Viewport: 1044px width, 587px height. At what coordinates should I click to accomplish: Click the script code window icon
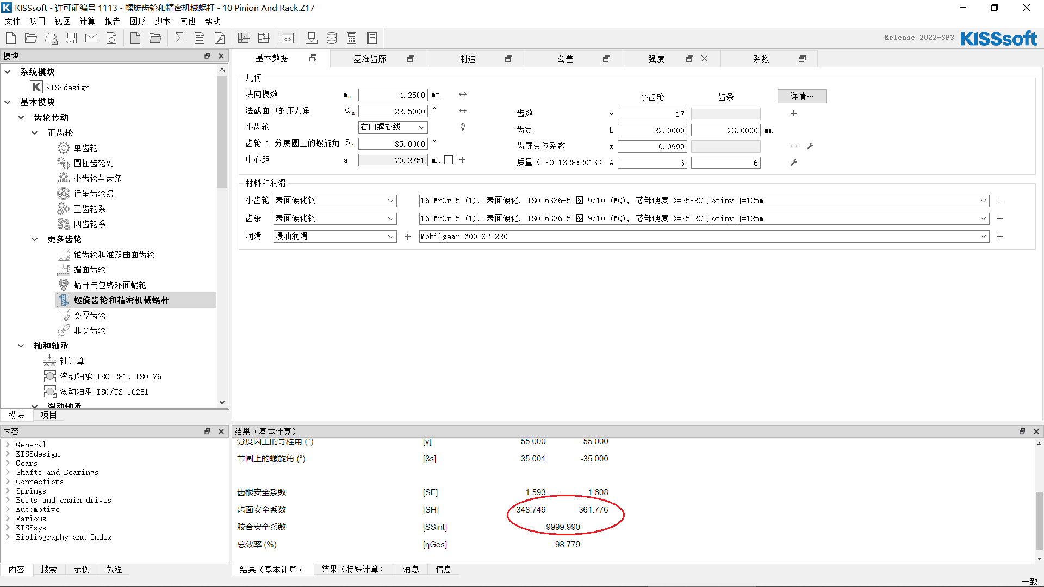click(x=288, y=38)
